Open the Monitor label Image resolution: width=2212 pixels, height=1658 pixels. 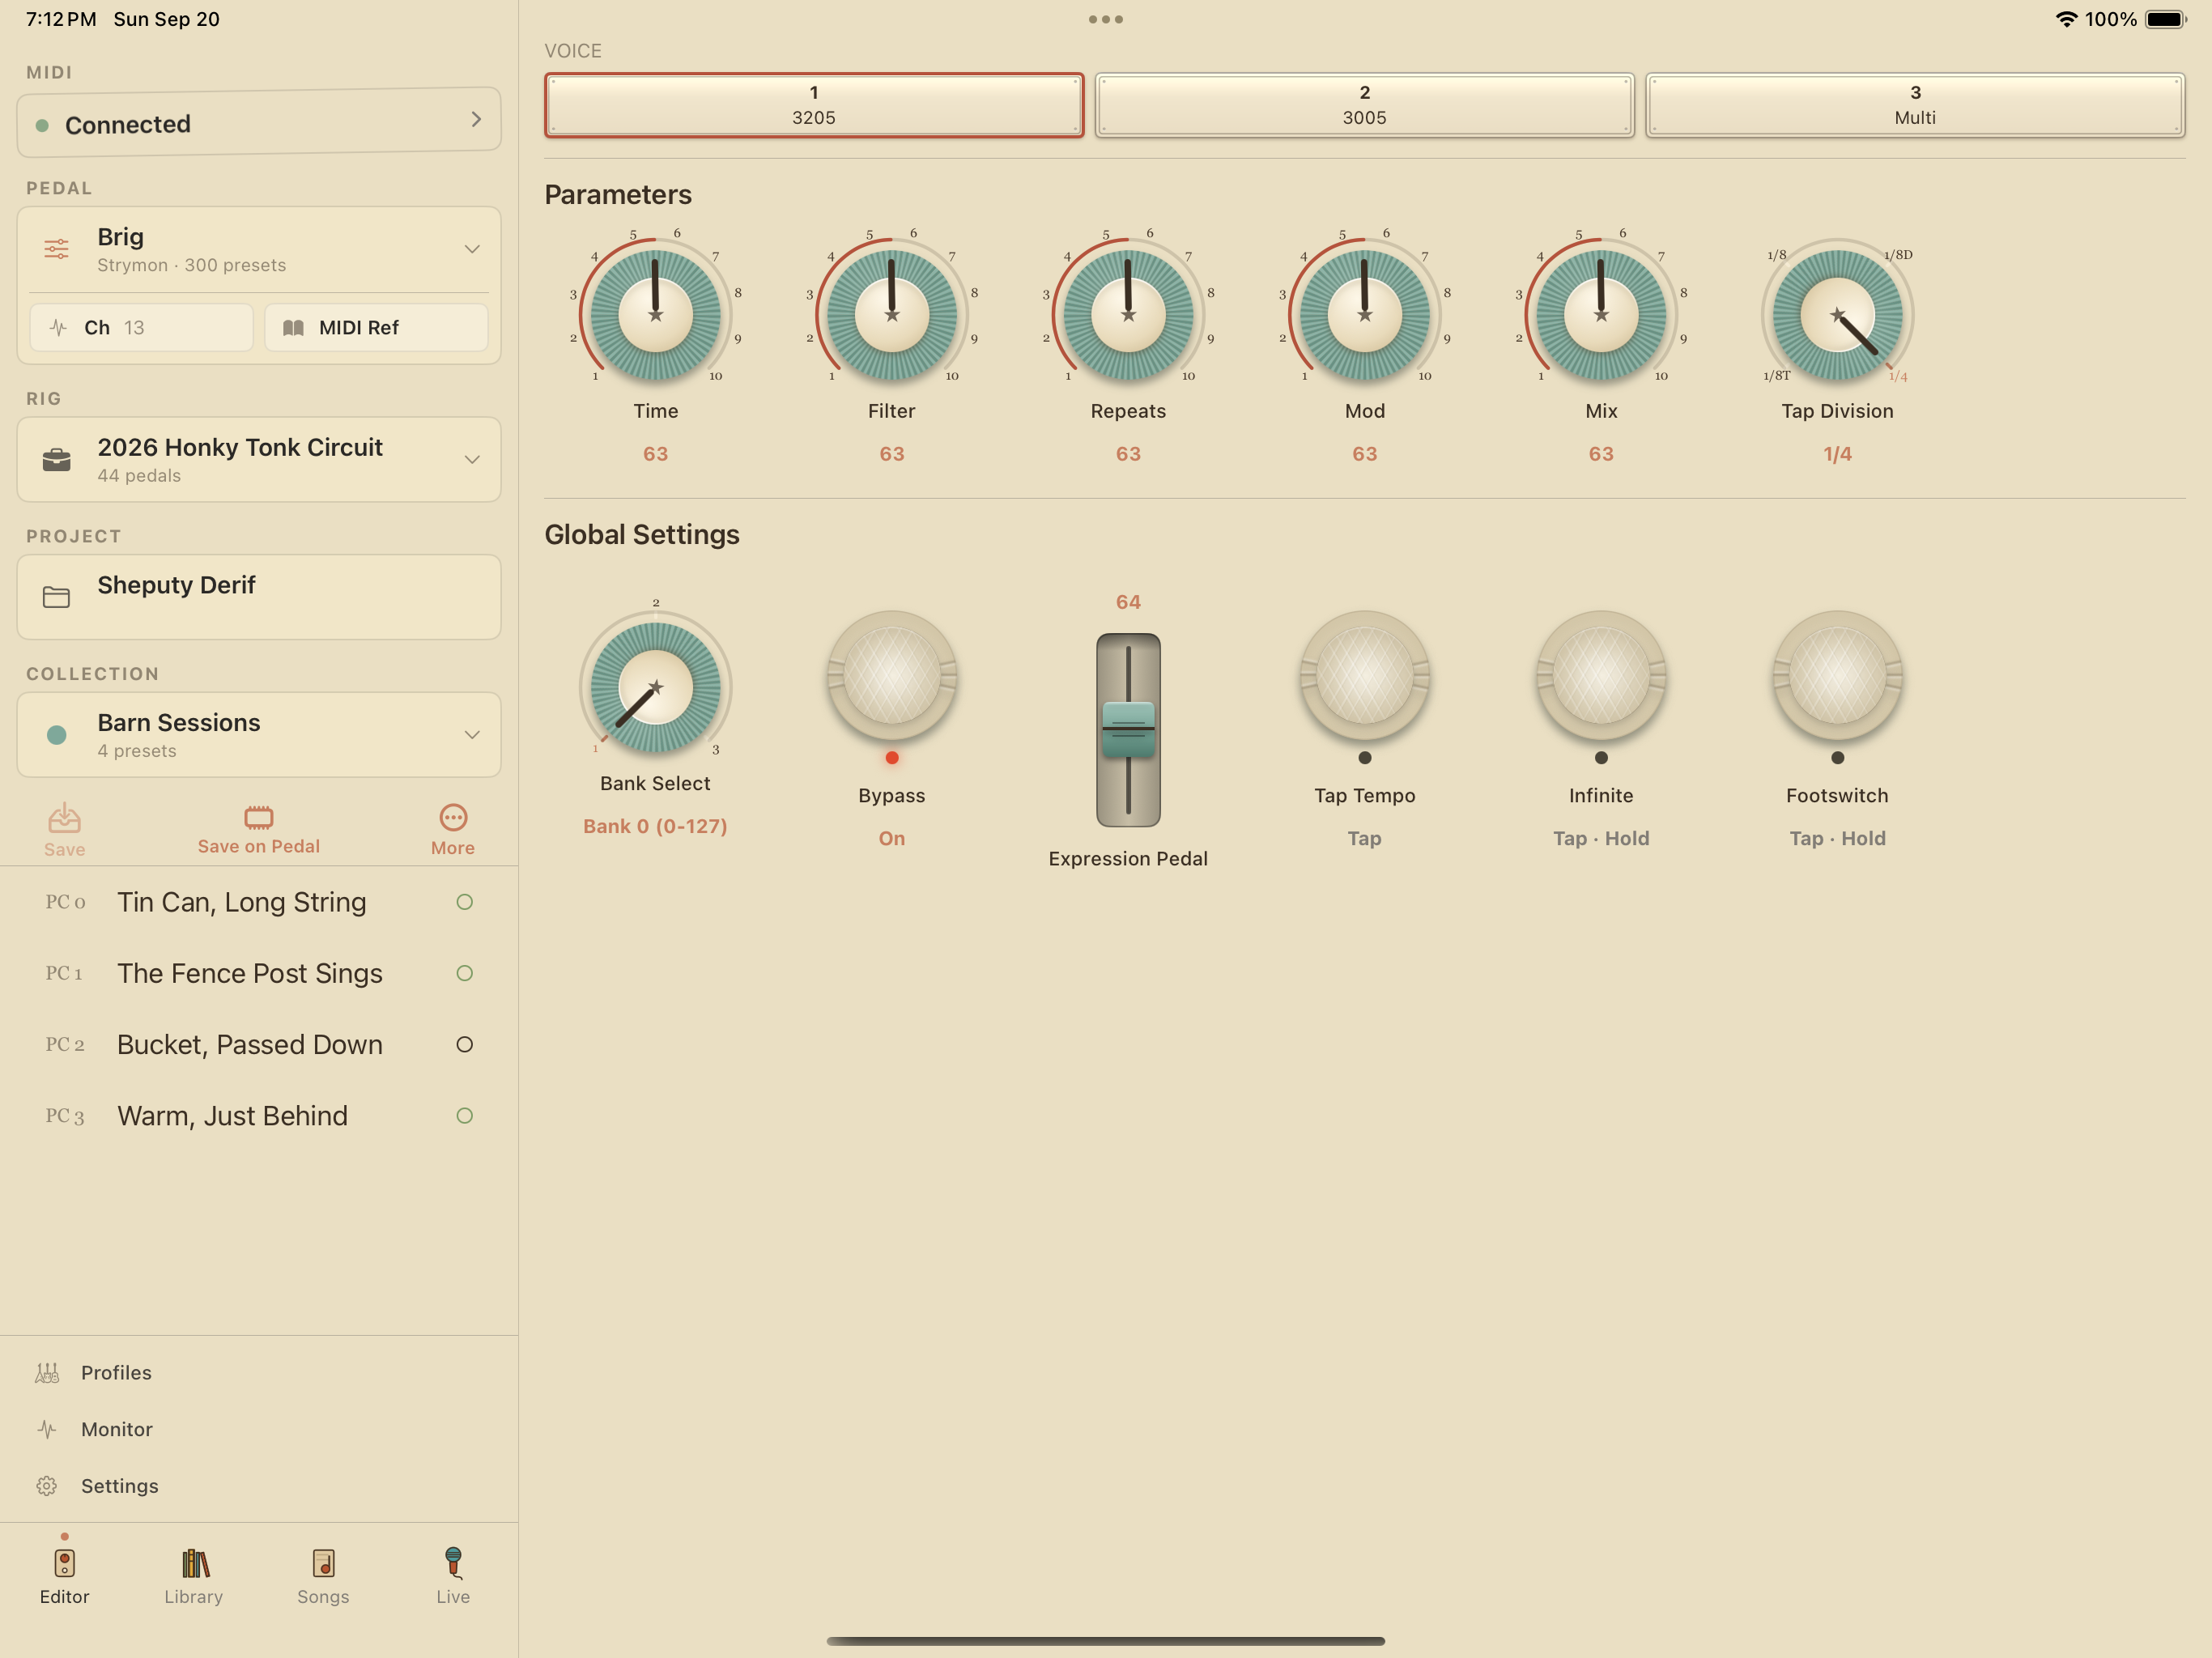[117, 1429]
